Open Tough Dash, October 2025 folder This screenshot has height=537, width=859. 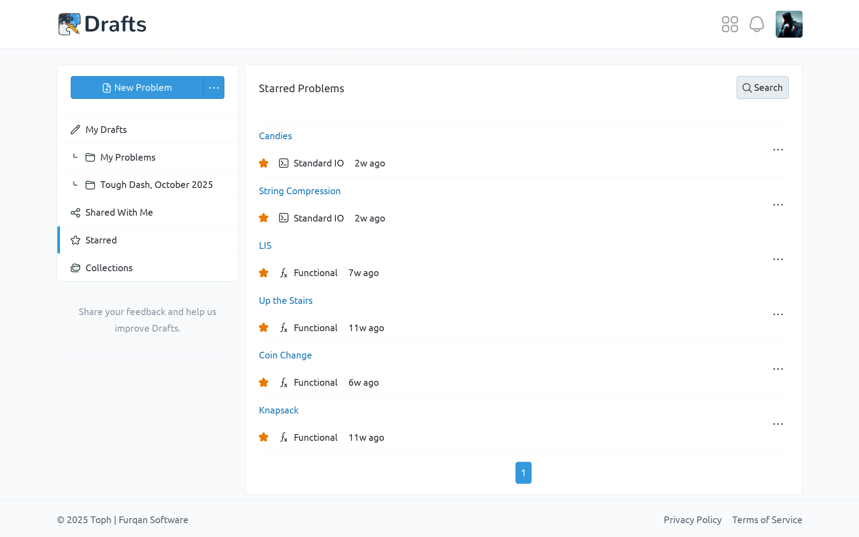tap(156, 185)
